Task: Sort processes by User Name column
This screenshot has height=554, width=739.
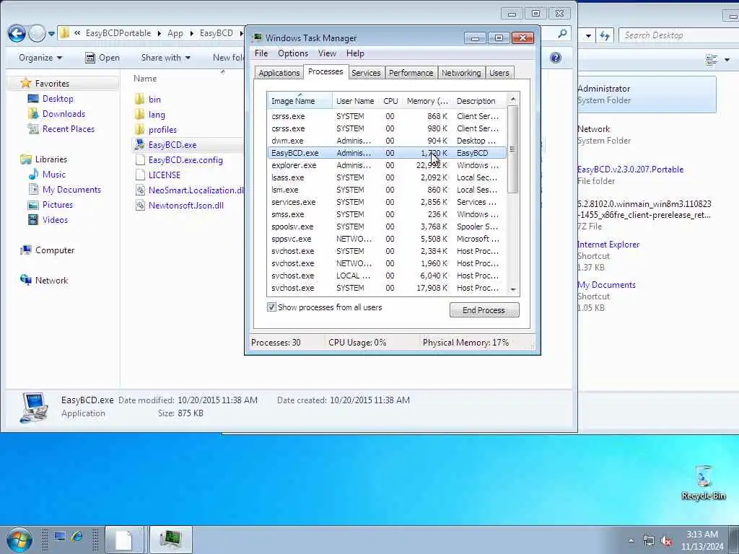Action: [x=355, y=101]
